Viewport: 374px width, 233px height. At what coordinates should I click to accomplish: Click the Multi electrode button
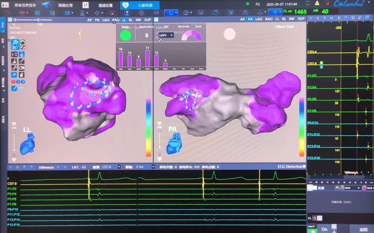pyautogui.click(x=198, y=26)
